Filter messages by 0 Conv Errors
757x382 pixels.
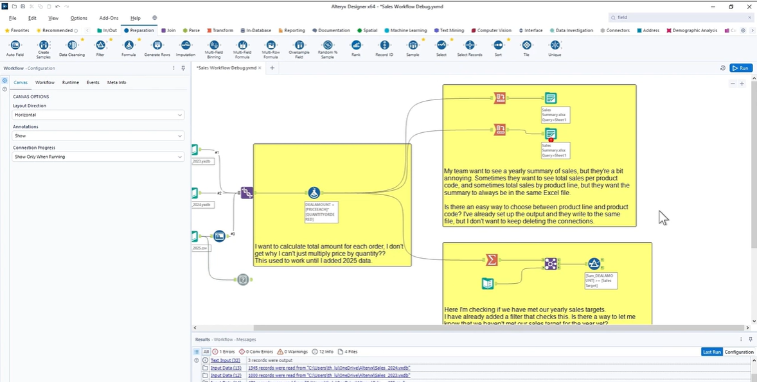[256, 352]
